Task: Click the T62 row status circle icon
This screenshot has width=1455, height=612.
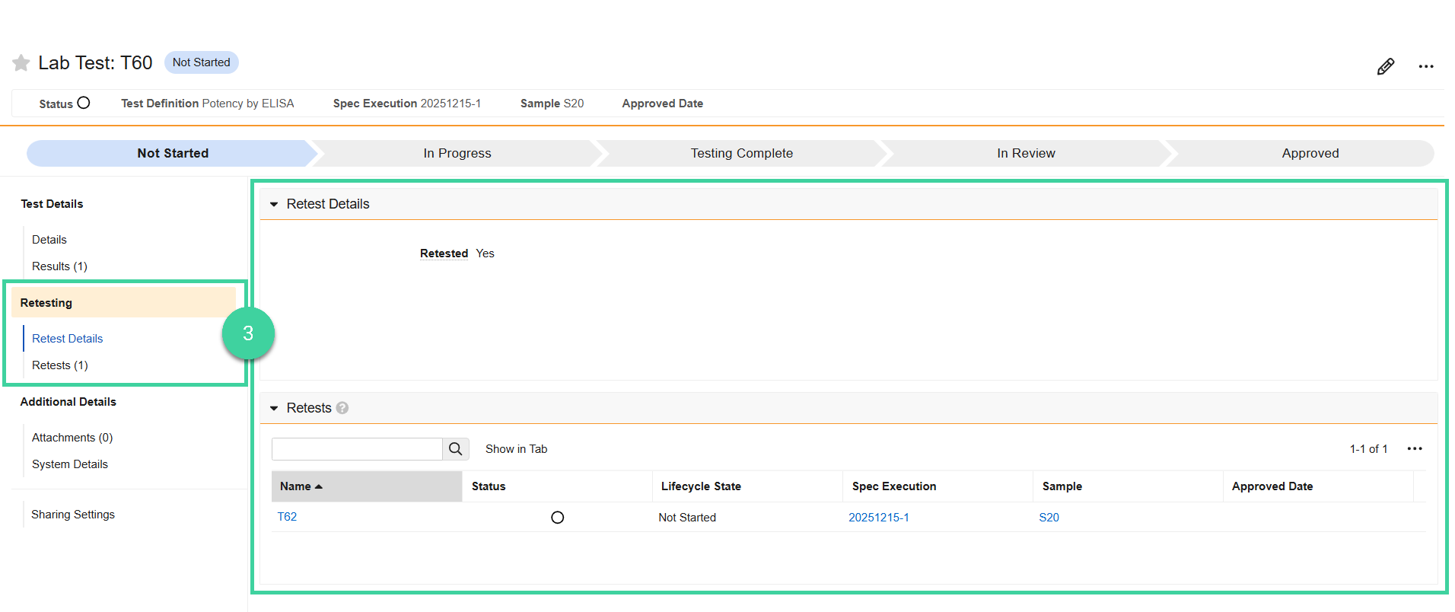Action: 558,518
